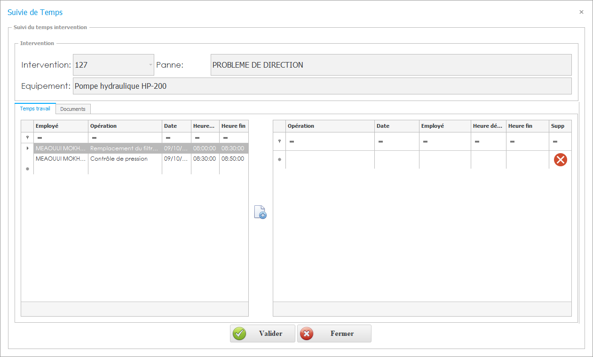The width and height of the screenshot is (593, 357).
Task: Click the new-row asterisk in left grid
Action: pyautogui.click(x=28, y=169)
